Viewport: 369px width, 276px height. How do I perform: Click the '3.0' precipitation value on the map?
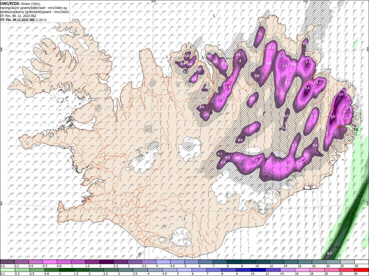[x=341, y=94]
